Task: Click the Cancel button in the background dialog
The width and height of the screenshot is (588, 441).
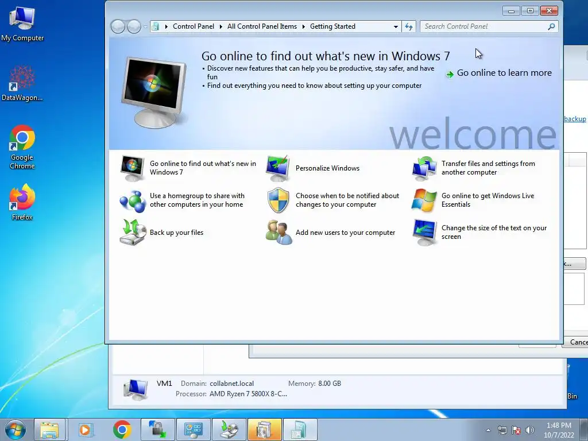Action: click(x=575, y=342)
